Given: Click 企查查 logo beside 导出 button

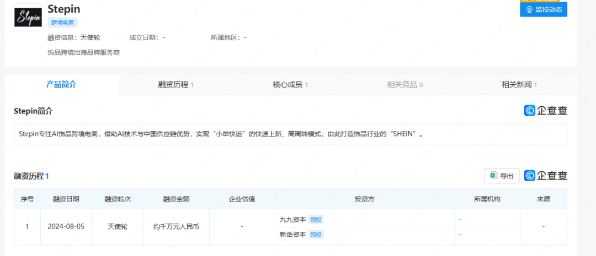Looking at the screenshot, I should pyautogui.click(x=546, y=176).
